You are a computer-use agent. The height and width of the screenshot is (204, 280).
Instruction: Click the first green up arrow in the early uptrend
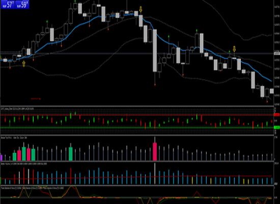(47, 21)
